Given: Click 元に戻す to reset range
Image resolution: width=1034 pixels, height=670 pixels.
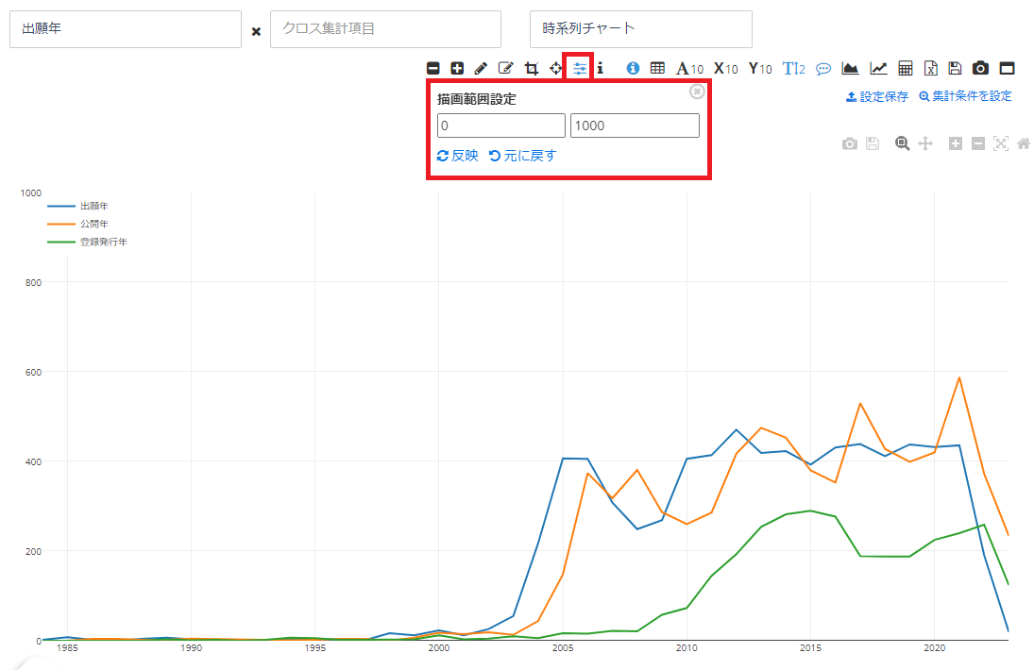Looking at the screenshot, I should point(523,156).
